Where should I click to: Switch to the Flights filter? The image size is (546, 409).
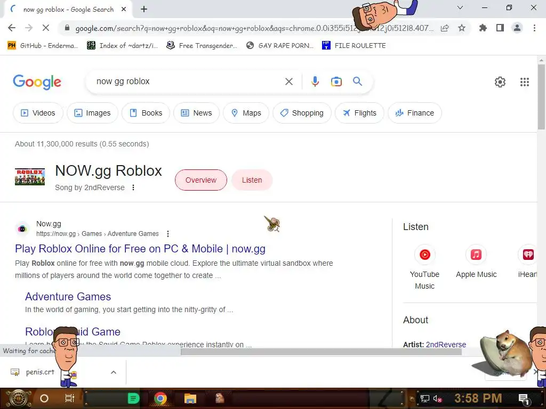(x=359, y=113)
